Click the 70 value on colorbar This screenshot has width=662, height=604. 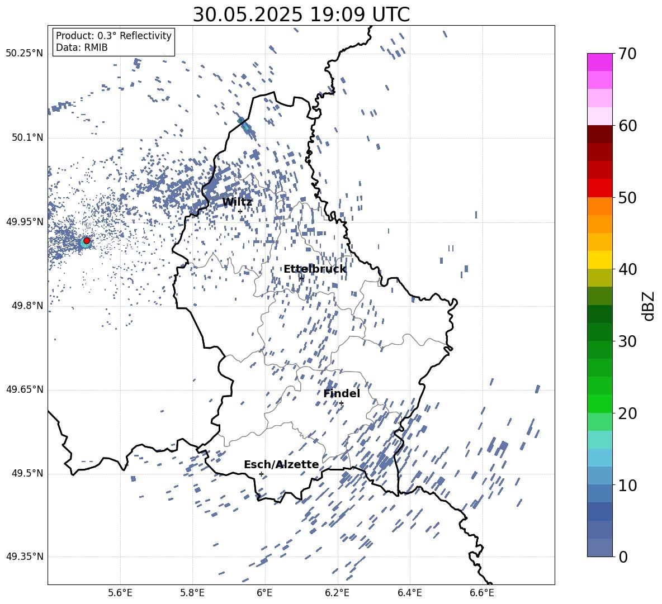tap(627, 54)
